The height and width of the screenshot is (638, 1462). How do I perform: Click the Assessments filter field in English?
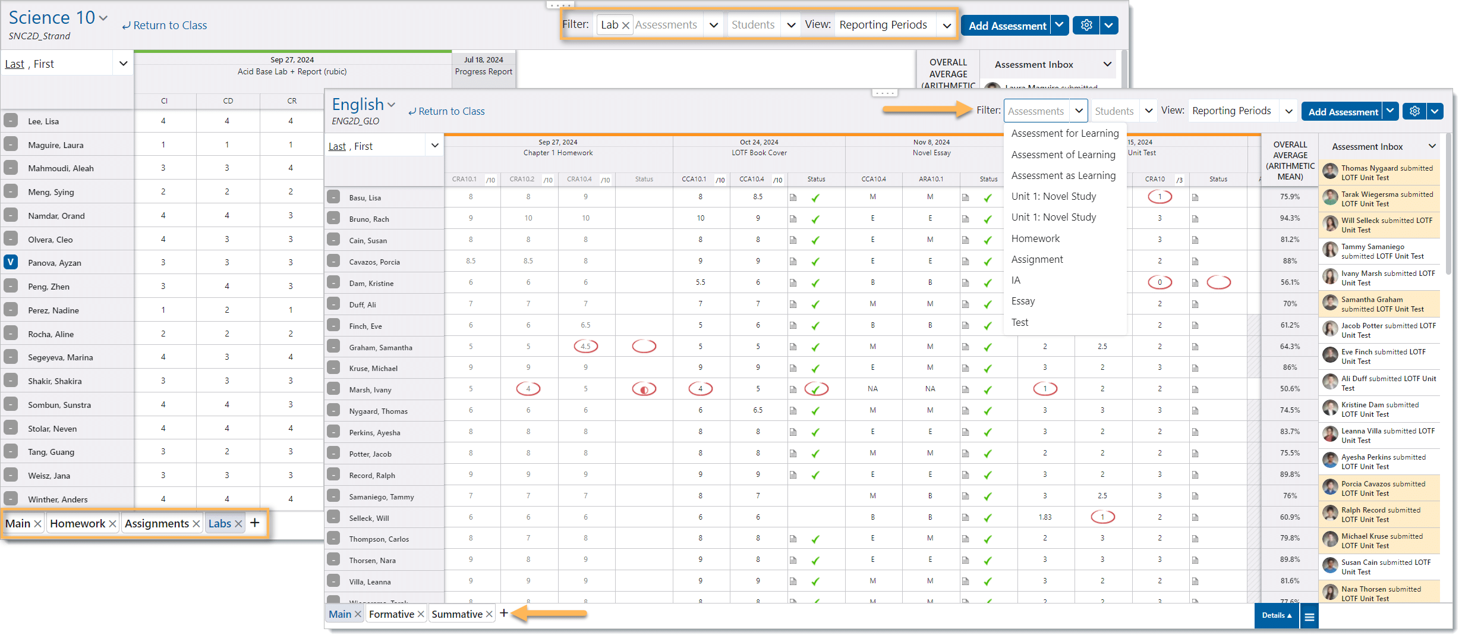tap(1036, 111)
